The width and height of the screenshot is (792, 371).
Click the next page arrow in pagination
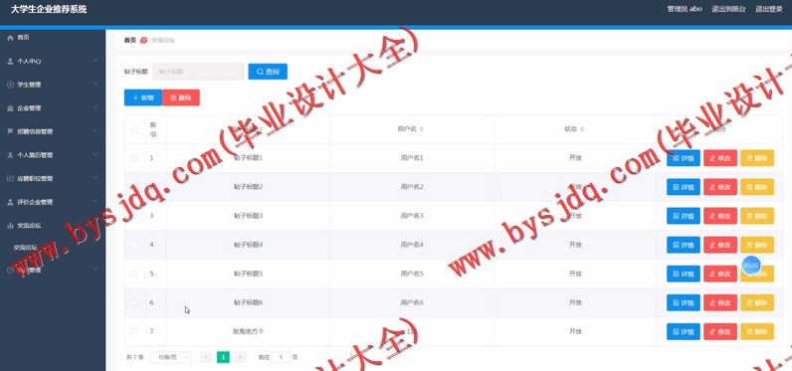[x=240, y=357]
